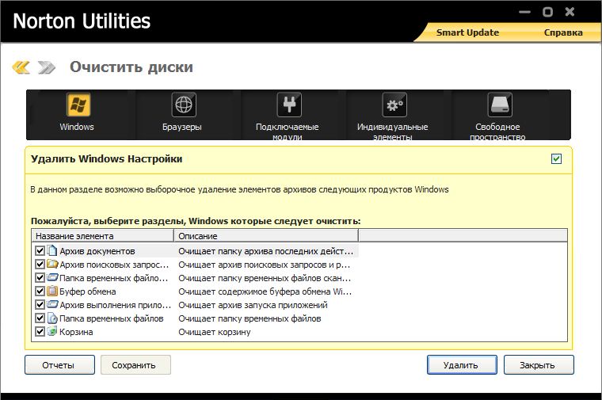
Task: Sort by Название элемента column header
Action: [x=102, y=236]
